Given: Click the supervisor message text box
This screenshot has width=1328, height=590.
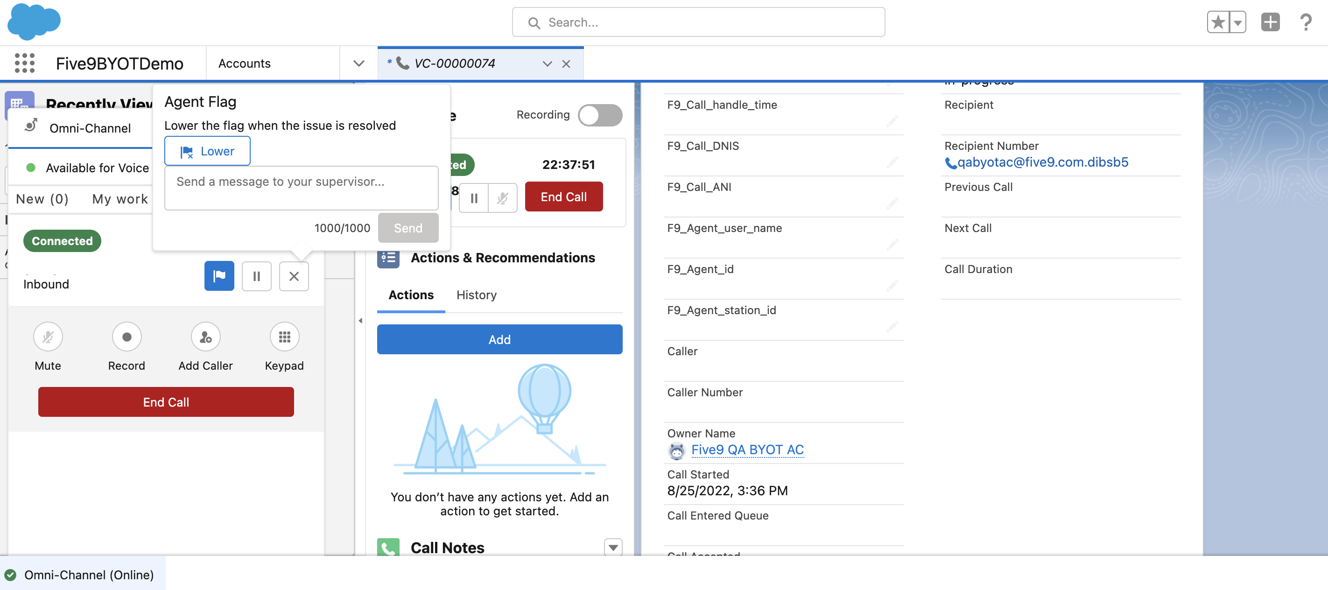Looking at the screenshot, I should point(301,188).
